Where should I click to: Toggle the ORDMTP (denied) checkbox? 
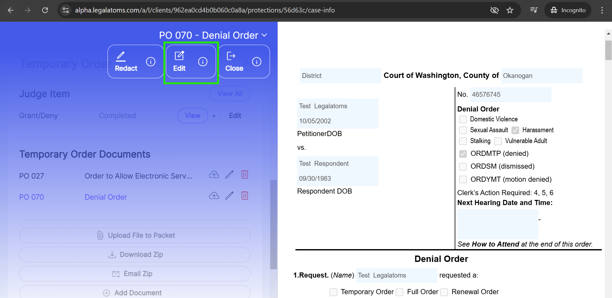(x=463, y=154)
